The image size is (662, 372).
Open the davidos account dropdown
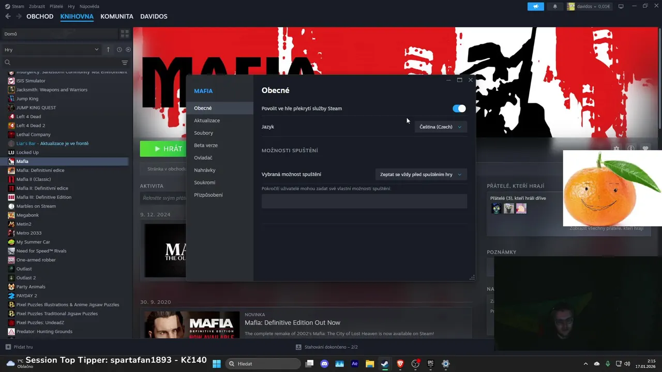[x=589, y=6]
